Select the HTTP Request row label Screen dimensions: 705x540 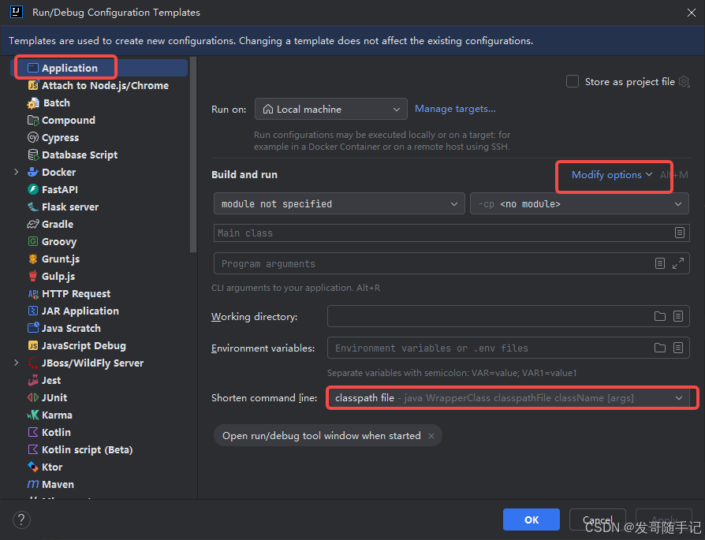tap(76, 293)
